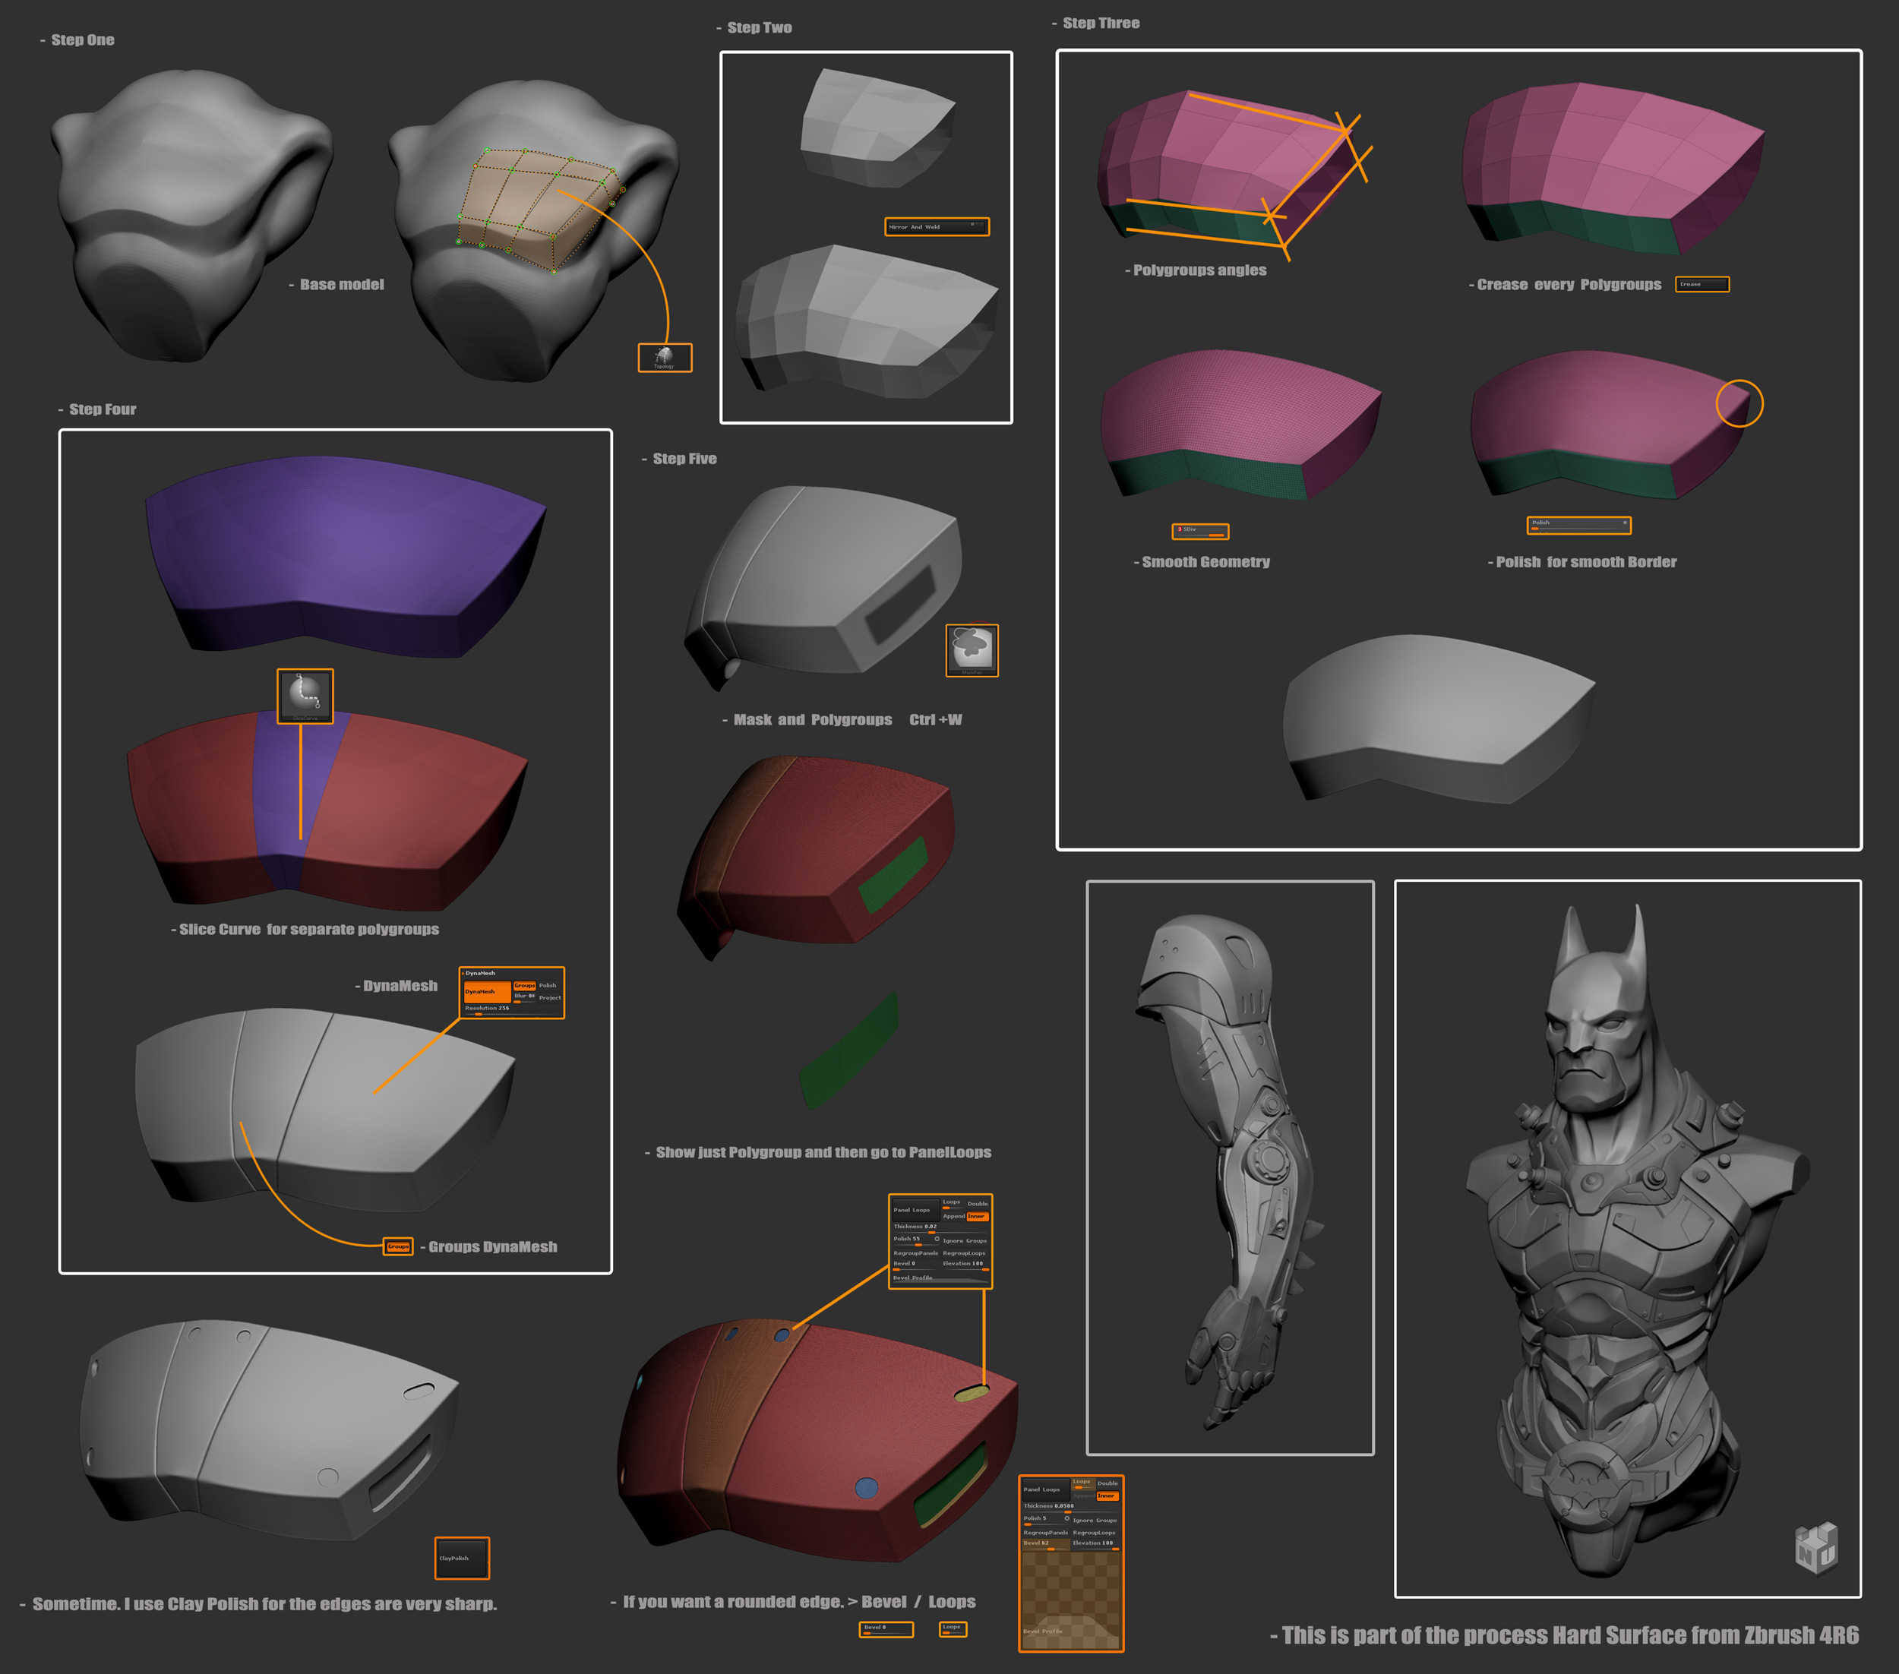
Task: Expand Bevel Profile in Thickness 0.02 panel
Action: click(x=941, y=1279)
